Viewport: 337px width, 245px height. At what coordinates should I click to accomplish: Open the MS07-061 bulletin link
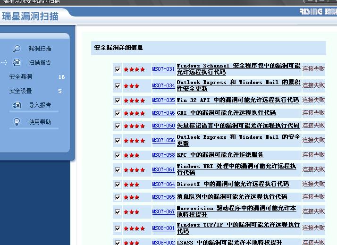[x=163, y=169]
